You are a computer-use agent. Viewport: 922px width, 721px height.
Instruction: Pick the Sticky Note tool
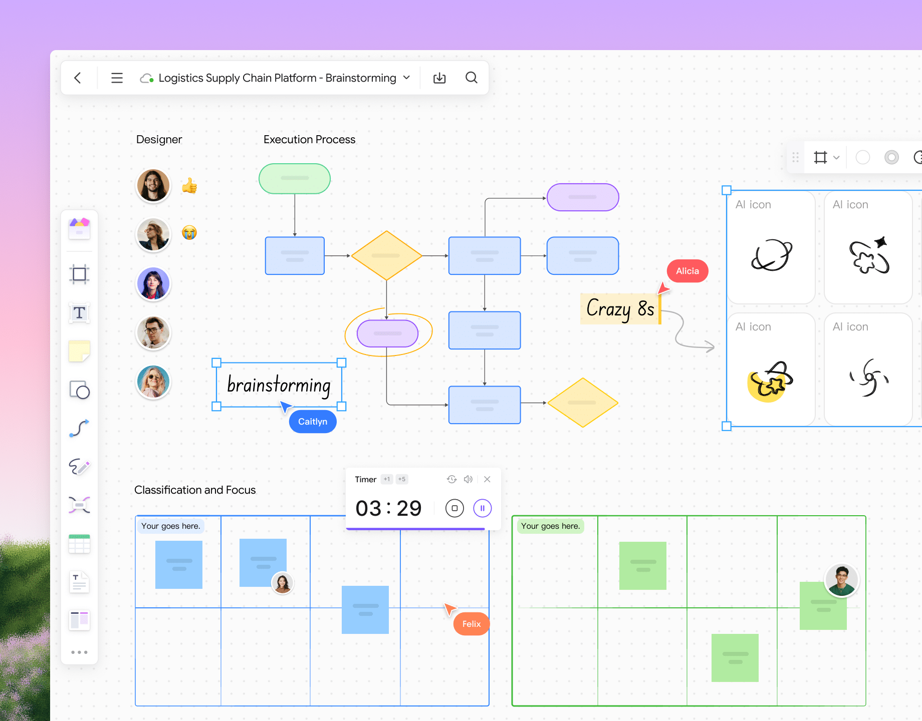tap(79, 351)
